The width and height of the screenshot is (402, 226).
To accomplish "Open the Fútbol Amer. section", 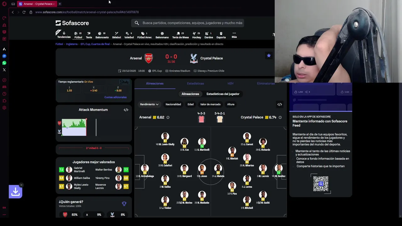I will coord(144,35).
